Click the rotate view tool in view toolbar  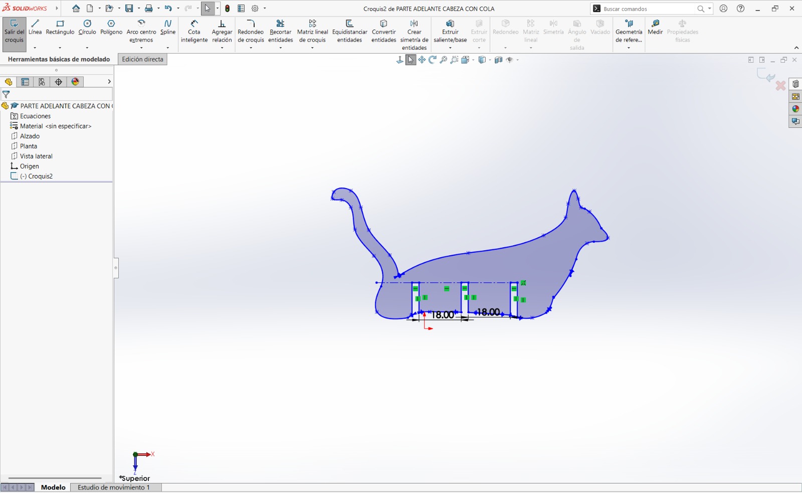pyautogui.click(x=433, y=60)
